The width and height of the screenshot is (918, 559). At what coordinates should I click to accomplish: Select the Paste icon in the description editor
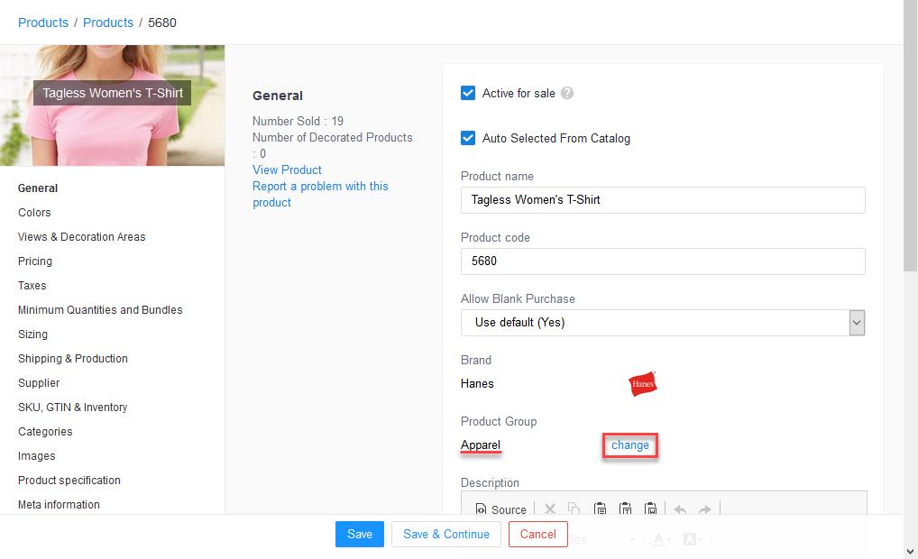[x=600, y=508]
